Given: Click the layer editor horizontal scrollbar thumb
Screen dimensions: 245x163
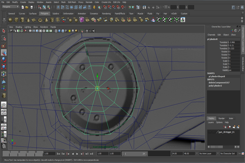Looking at the screenshot, I should (216, 147).
